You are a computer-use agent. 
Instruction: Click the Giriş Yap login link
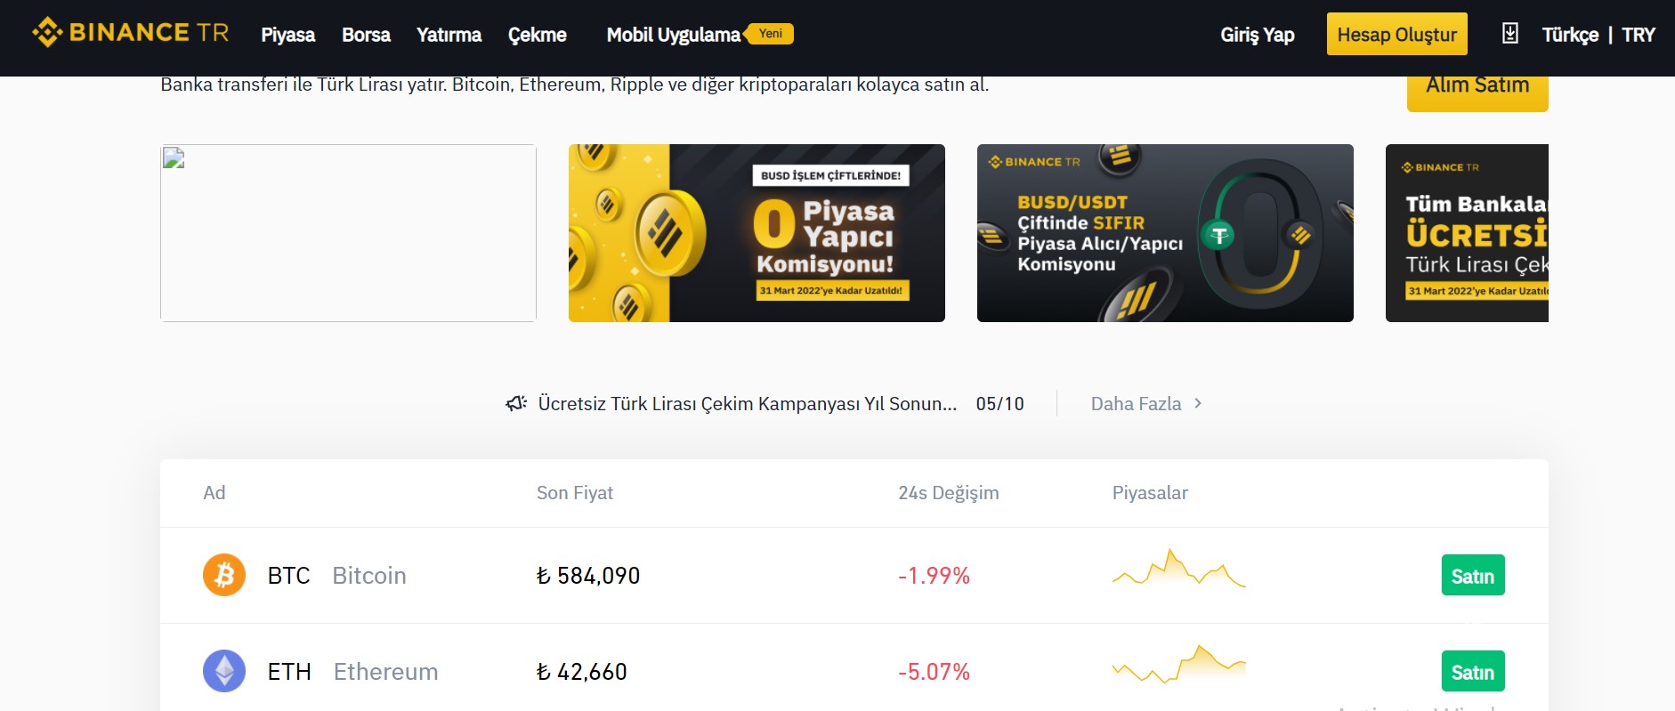pos(1257,35)
